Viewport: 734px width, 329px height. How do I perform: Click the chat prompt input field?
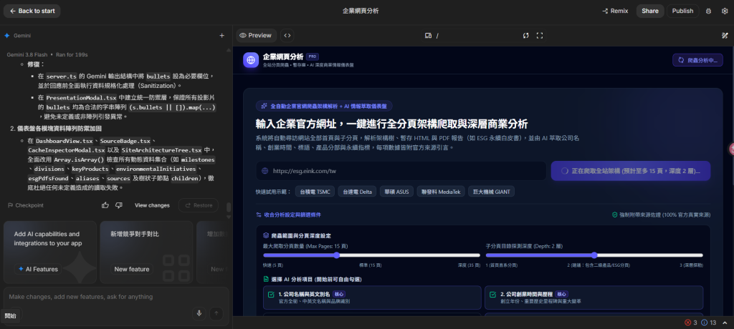click(117, 297)
